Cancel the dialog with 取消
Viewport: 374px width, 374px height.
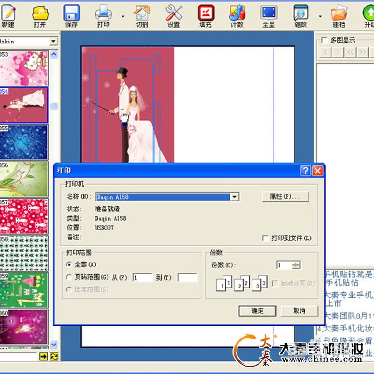pyautogui.click(x=300, y=311)
